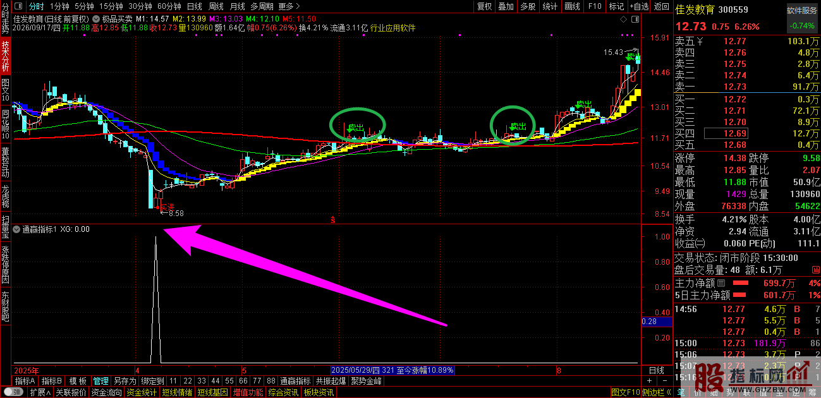Image resolution: width=821 pixels, height=398 pixels.
Task: Open the 日线 period selector below chart
Action: (657, 370)
